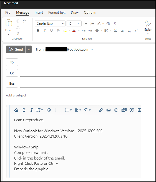The image size is (156, 182).
Task: Set right-to-left text direction
Action: (122, 30)
